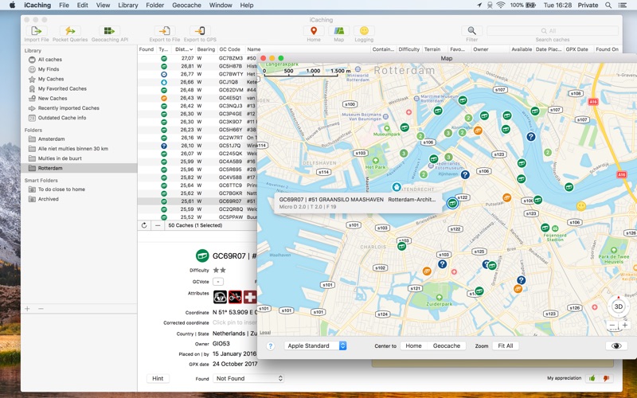Click the no-bicycles attribute icon
The image size is (637, 398).
(235, 297)
